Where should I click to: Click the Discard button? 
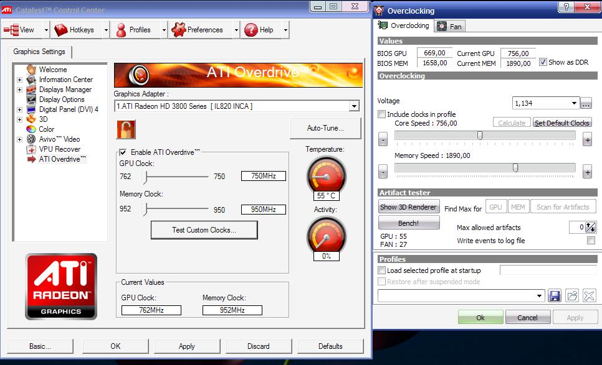coord(259,346)
